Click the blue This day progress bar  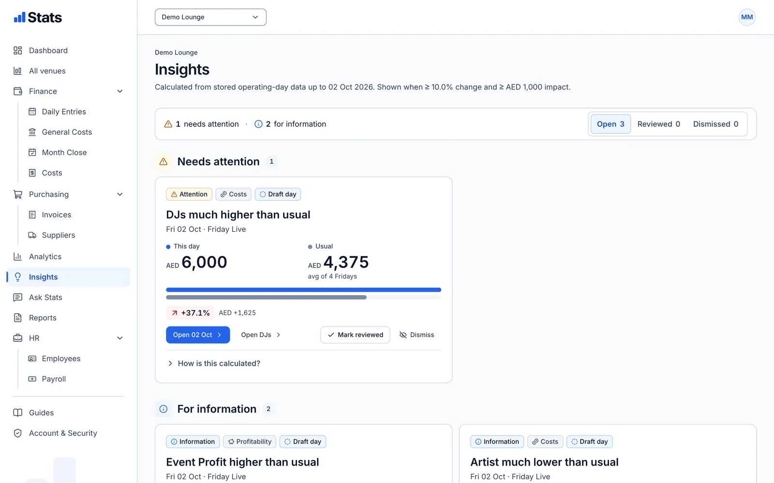click(303, 290)
